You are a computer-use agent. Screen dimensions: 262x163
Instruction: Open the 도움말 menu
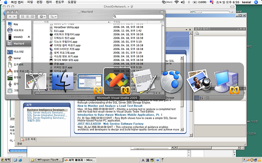click(72, 2)
